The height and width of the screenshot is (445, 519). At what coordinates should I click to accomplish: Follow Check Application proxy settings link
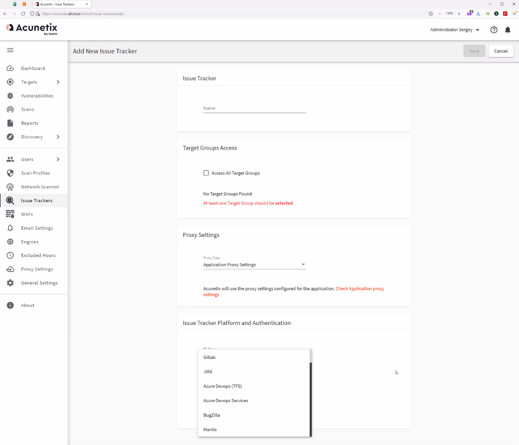tap(360, 289)
